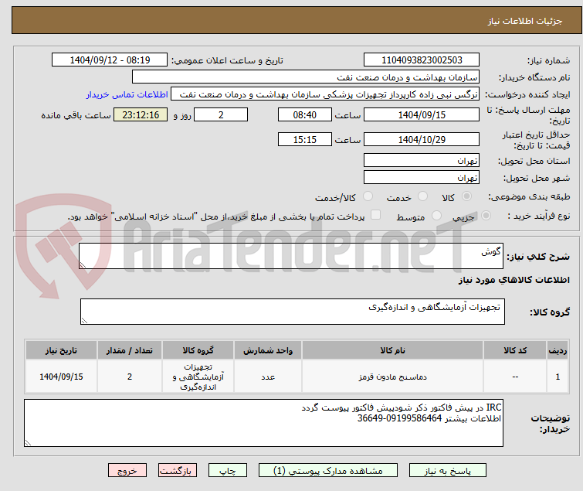583x491 pixels.
Task: Select the کالا radio button
Action: coord(466,196)
